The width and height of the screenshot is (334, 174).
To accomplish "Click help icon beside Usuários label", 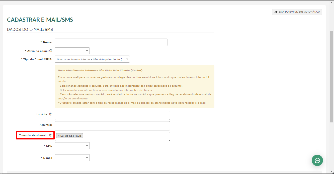I will (x=51, y=114).
